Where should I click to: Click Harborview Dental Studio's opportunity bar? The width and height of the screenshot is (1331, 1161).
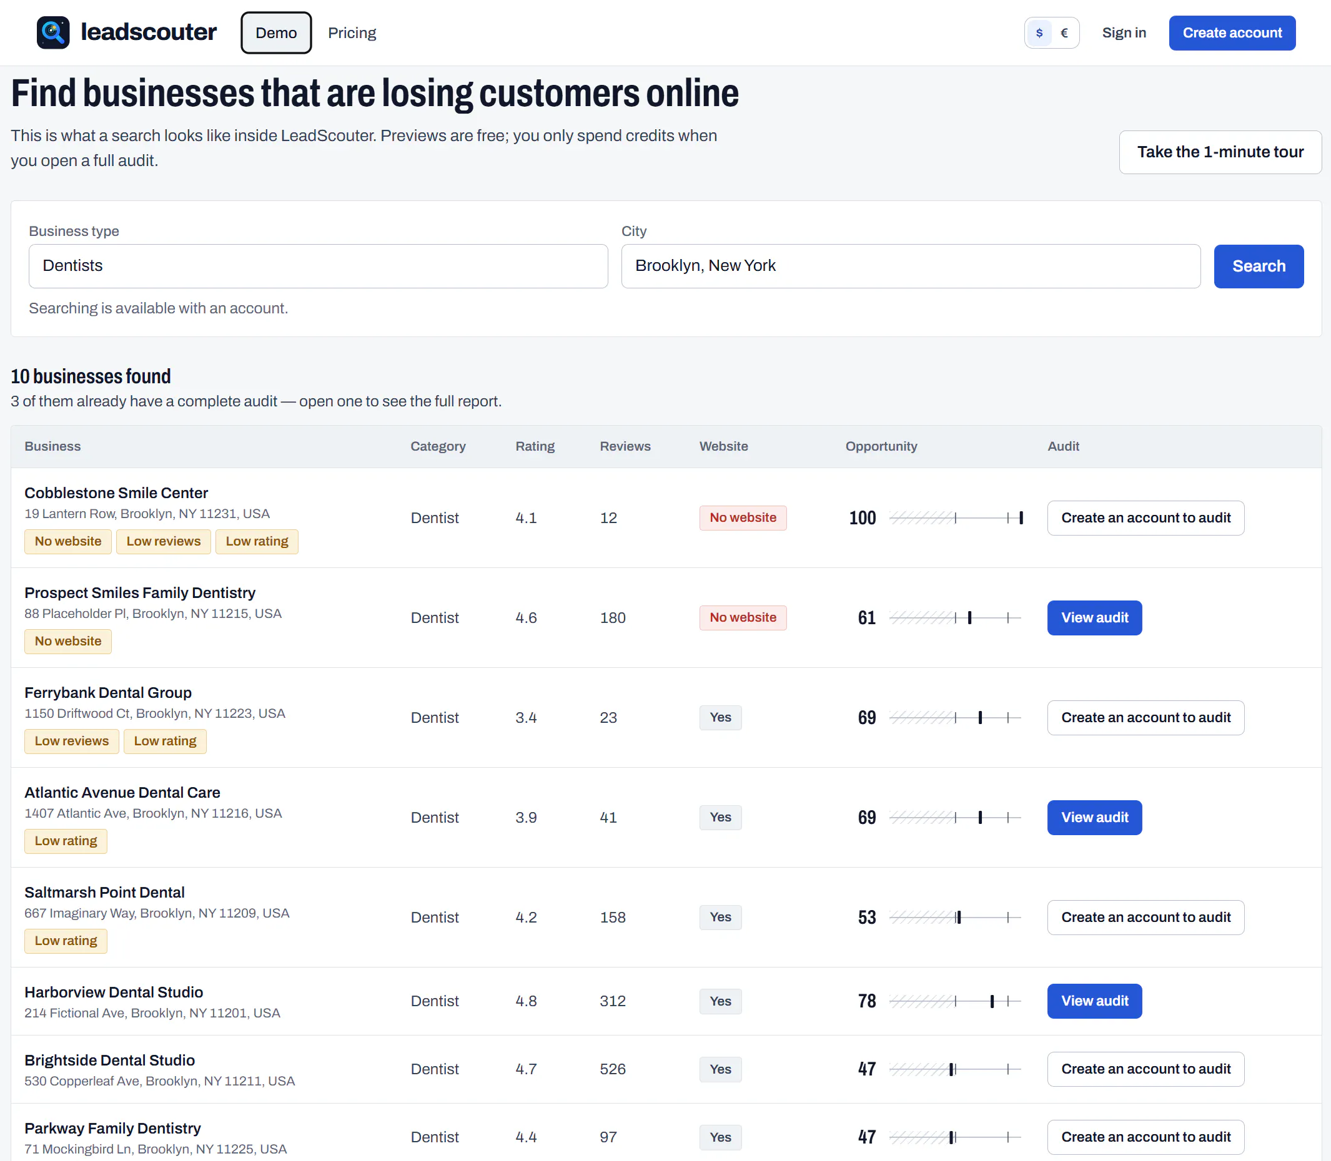[956, 1001]
